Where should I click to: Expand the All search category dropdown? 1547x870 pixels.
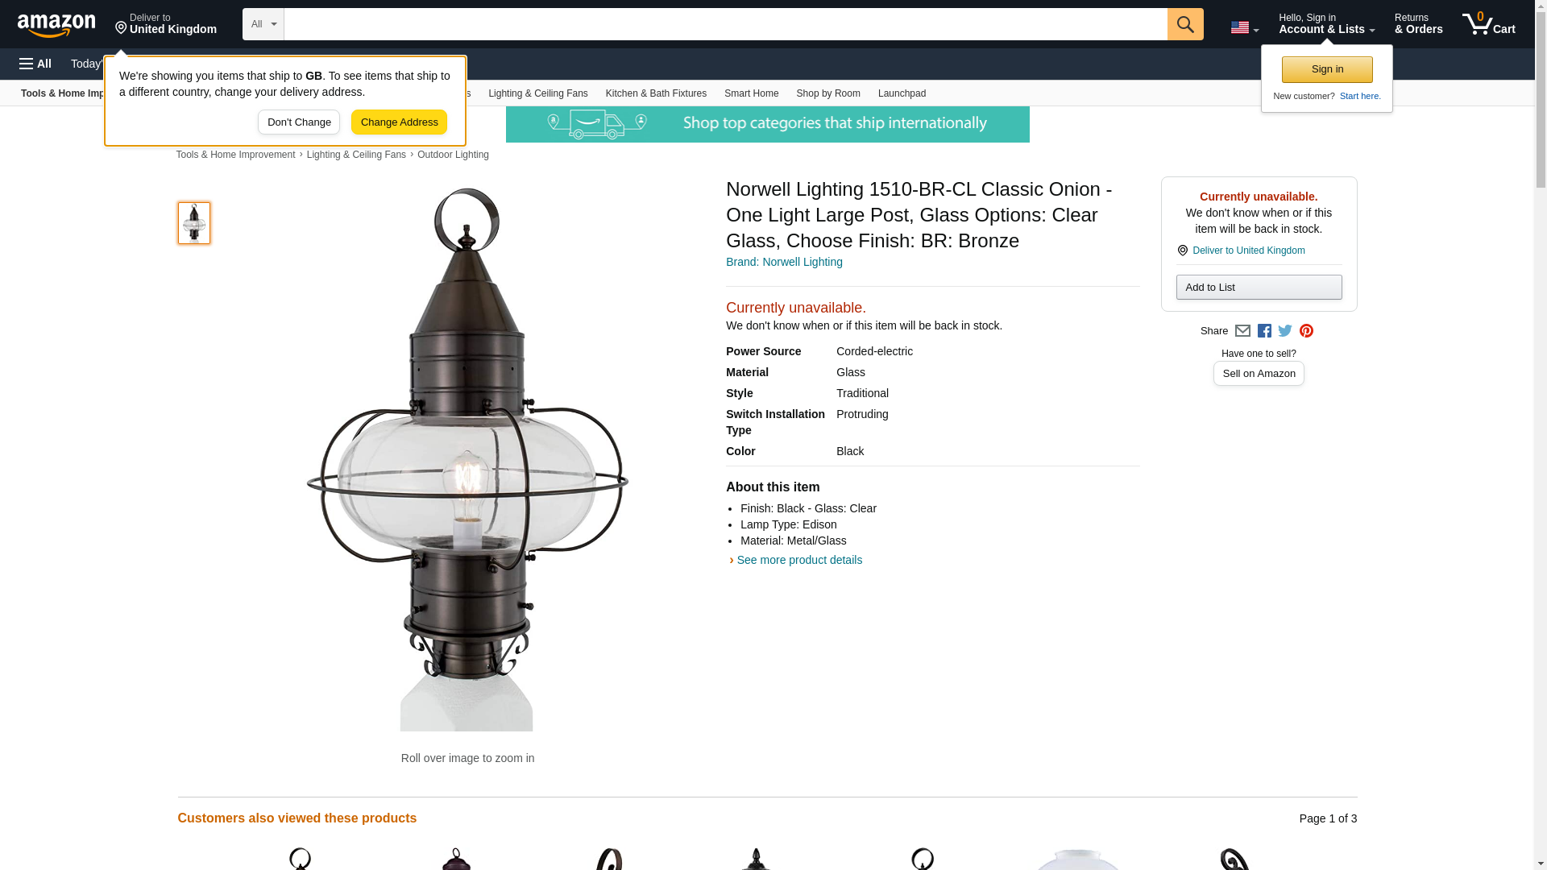(x=263, y=24)
